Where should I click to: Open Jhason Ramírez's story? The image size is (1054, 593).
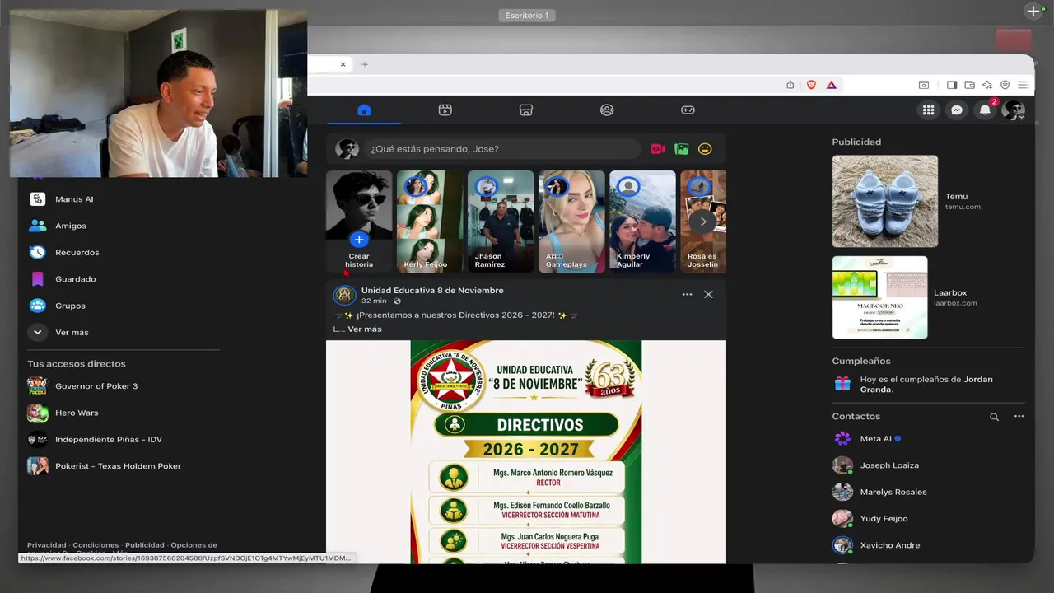(x=501, y=222)
